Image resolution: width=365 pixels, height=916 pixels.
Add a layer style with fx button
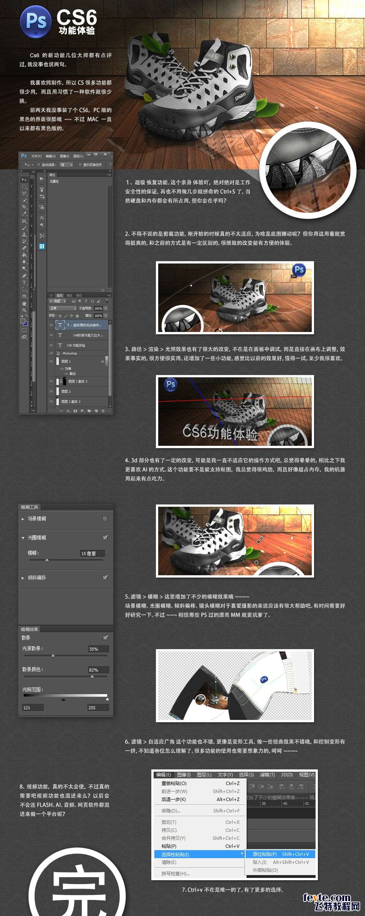point(69,411)
